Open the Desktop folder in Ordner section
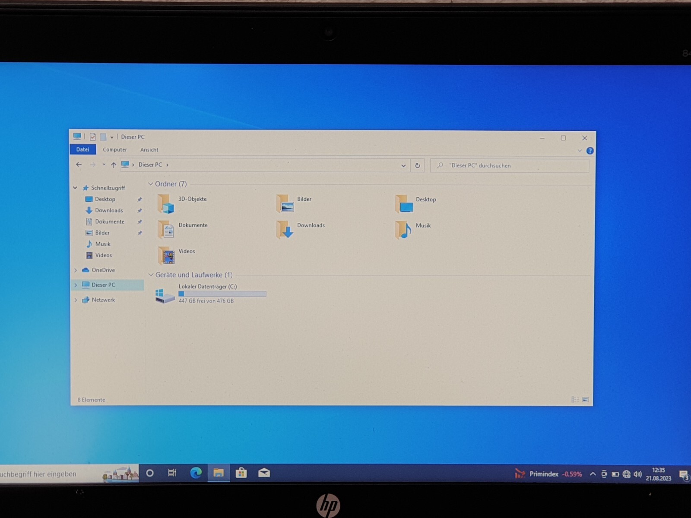 coord(404,203)
